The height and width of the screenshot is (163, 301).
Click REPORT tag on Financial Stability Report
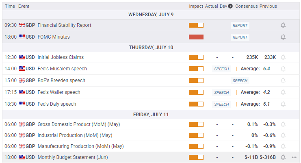(x=240, y=25)
